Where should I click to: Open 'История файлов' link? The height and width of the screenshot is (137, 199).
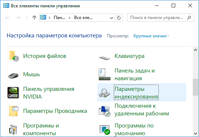coord(45,56)
